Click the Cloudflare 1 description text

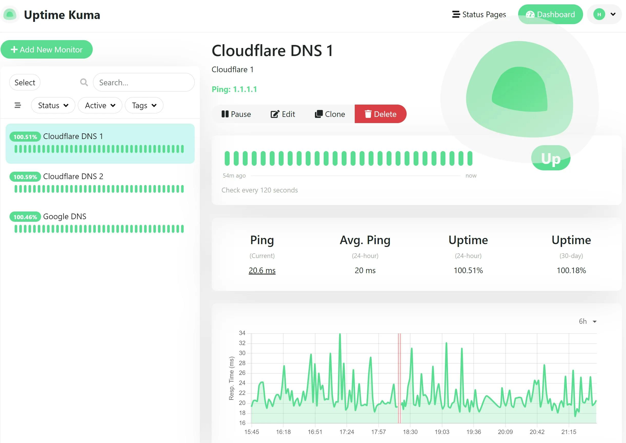pyautogui.click(x=232, y=70)
